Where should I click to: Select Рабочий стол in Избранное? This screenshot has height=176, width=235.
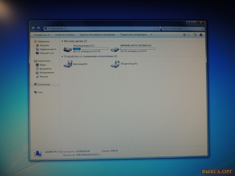coord(46,53)
